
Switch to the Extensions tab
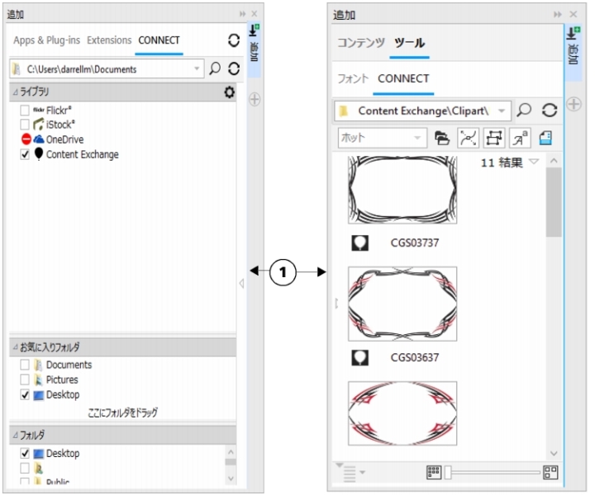point(109,40)
